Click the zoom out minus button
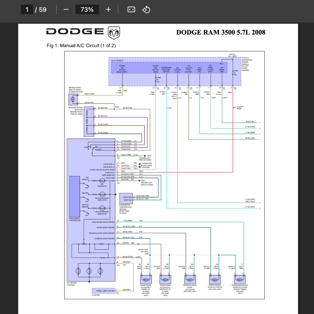 pyautogui.click(x=66, y=9)
